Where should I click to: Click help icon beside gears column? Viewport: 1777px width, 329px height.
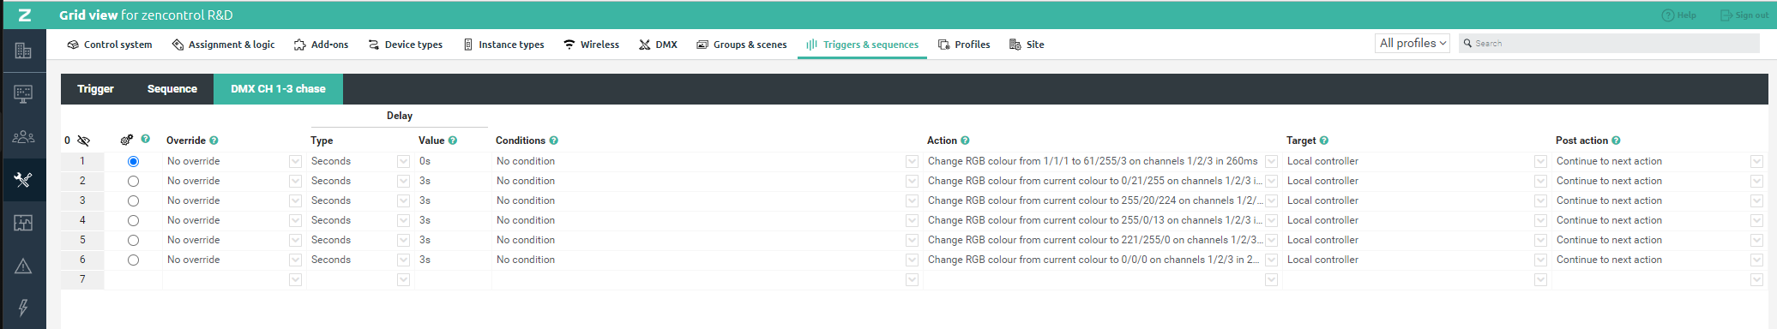[146, 139]
